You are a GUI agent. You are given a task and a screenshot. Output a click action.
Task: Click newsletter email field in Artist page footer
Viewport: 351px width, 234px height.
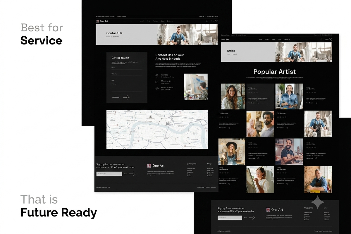pos(230,218)
